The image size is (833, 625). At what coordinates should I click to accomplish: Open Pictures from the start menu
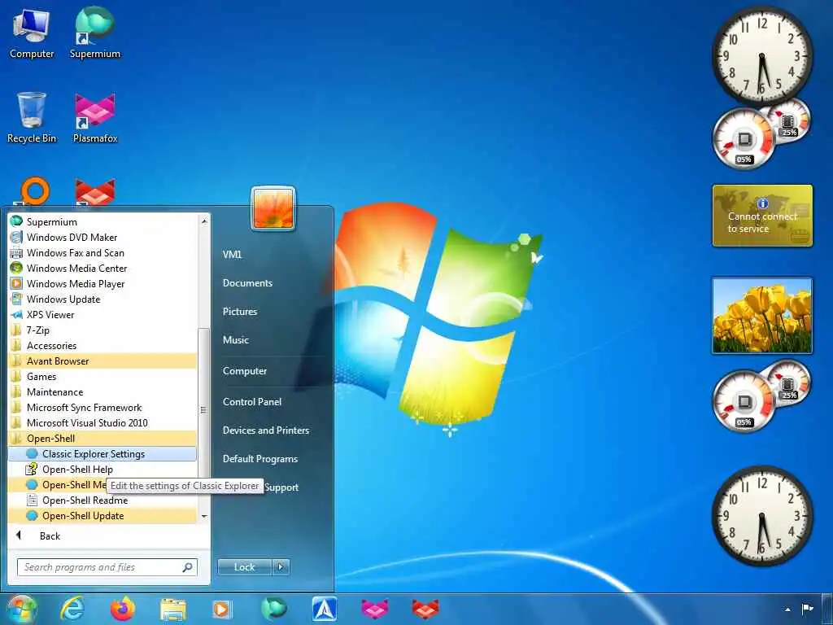tap(240, 312)
